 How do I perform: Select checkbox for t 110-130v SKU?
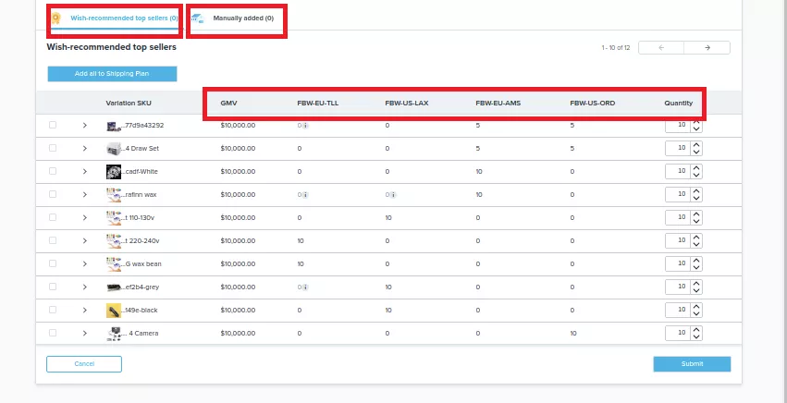pos(53,217)
